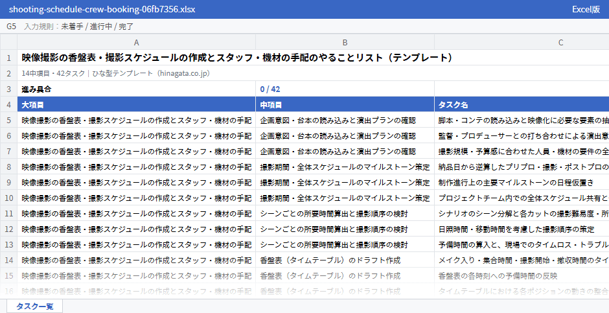Click the input rule text '未着手 / 進行中 / 完了'
The image size is (609, 313).
[97, 27]
